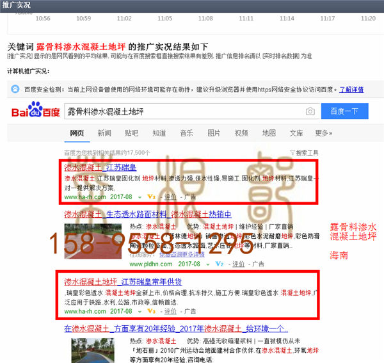The width and height of the screenshot is (384, 363).
Task: Switch to the 贴吧 tab
Action: (x=131, y=133)
